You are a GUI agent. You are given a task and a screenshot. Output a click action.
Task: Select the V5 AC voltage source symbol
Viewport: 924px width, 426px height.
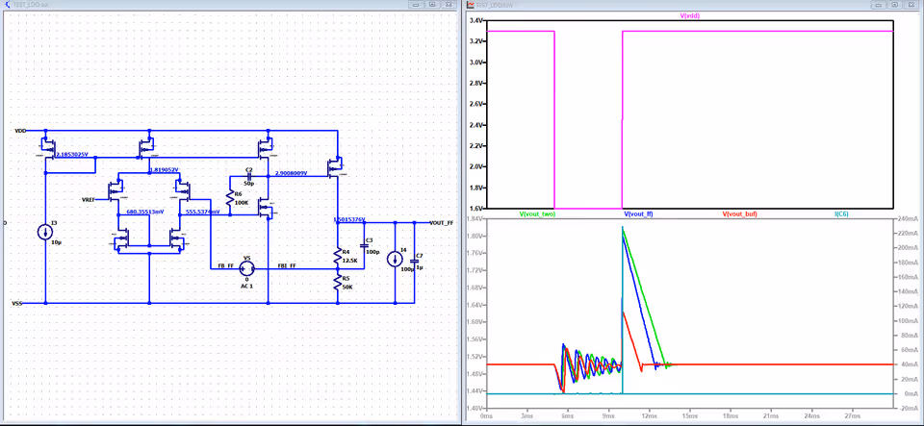247,268
